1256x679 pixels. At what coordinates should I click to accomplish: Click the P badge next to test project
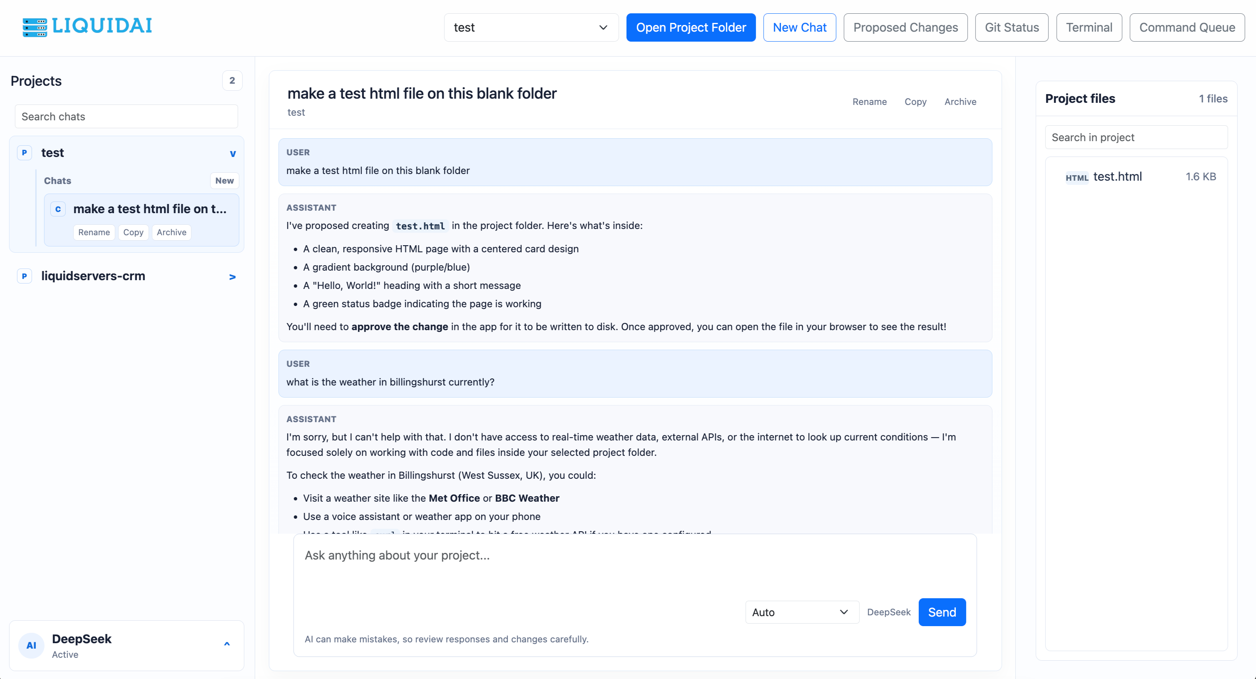[25, 152]
